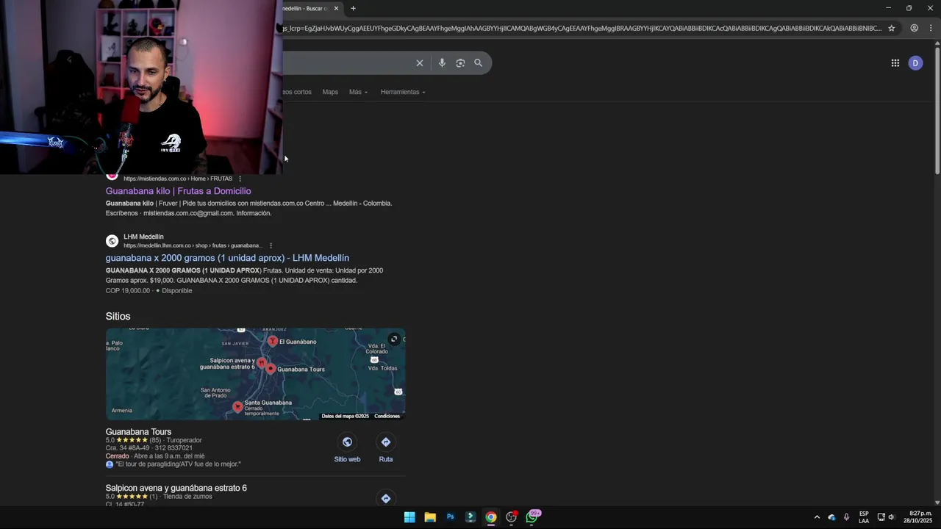Open Chrome from the taskbar

click(491, 517)
